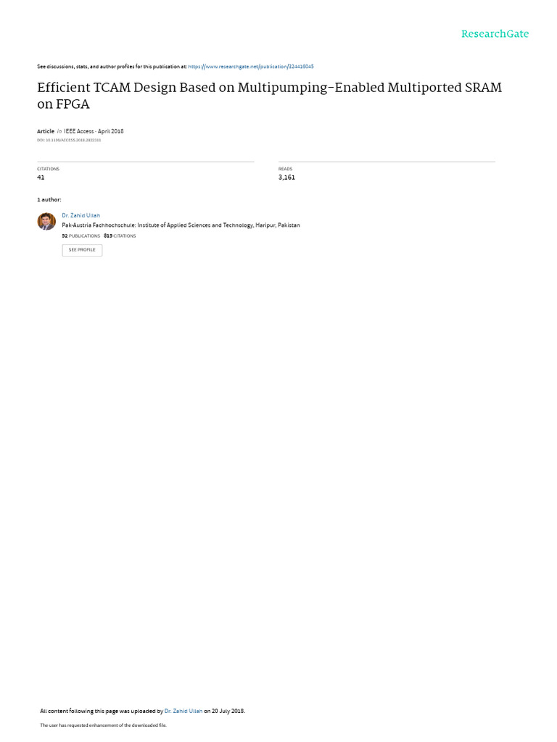Click the citations count 41
Image resolution: width=557 pixels, height=742 pixels.
coord(41,178)
